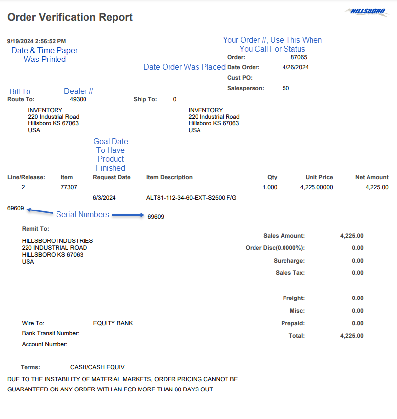
Task: Click the Sales Amount value 4,225.00
Action: coord(352,236)
